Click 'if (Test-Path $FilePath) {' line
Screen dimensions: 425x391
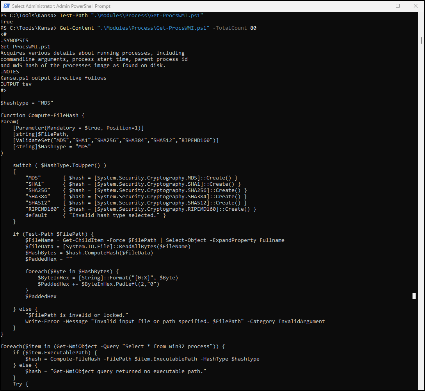pos(53,234)
